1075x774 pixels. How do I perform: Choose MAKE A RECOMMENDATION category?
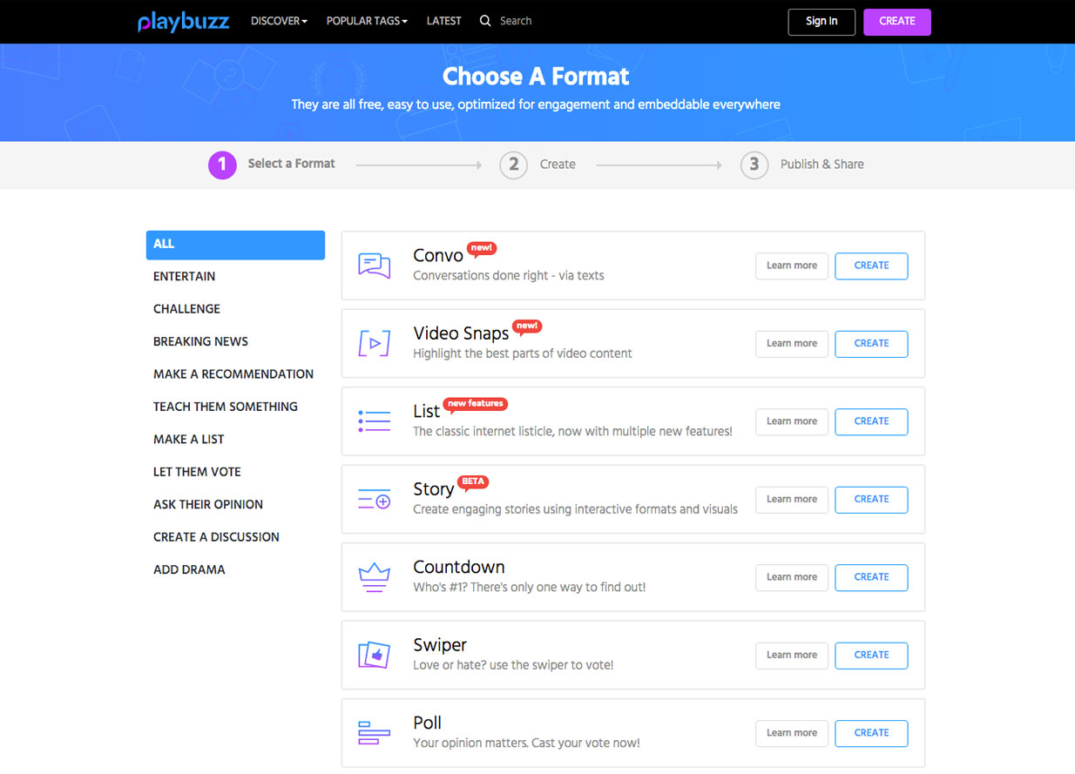233,374
